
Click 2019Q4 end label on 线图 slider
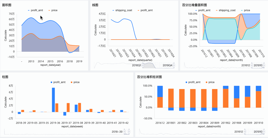coord(167,65)
